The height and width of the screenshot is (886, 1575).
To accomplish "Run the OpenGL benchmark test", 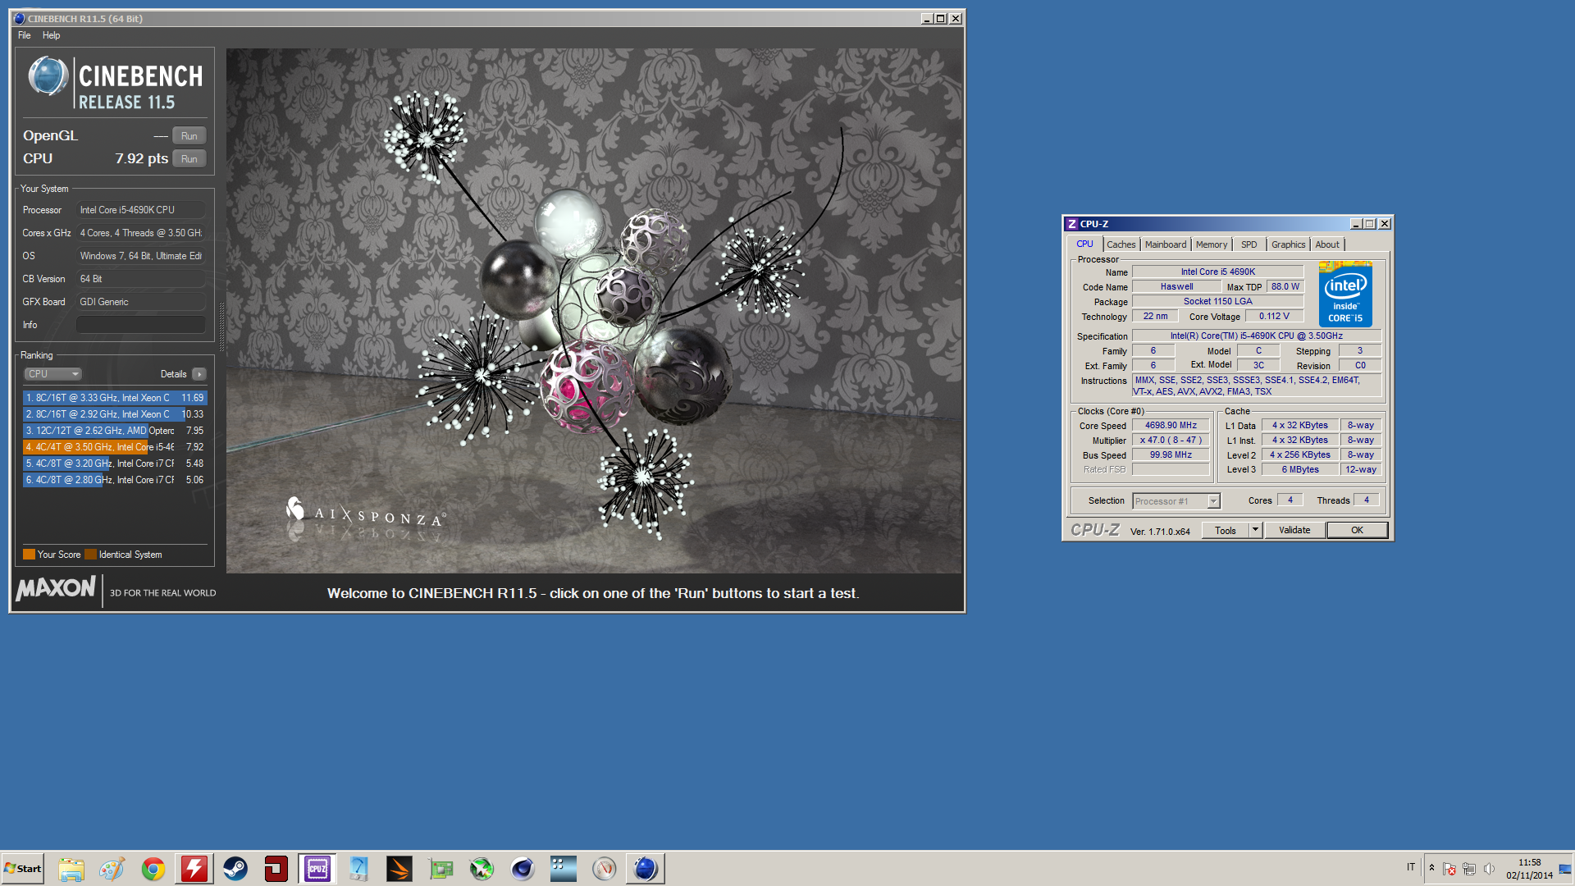I will tap(189, 136).
